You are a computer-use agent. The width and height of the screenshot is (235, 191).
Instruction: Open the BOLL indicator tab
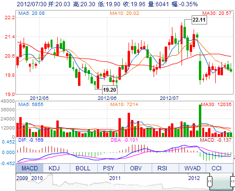point(84,168)
